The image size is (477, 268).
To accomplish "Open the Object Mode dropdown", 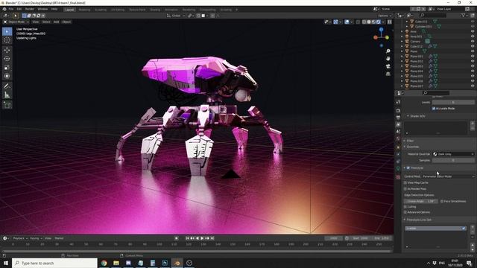I will (16, 22).
